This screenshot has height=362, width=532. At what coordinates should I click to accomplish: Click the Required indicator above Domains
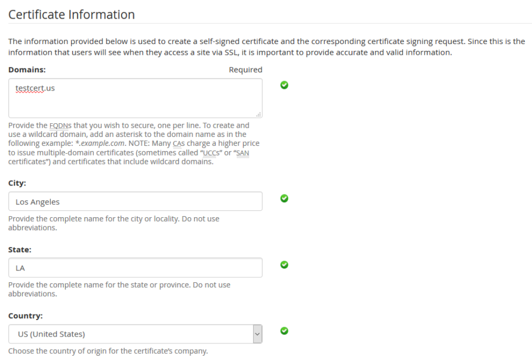tap(245, 70)
